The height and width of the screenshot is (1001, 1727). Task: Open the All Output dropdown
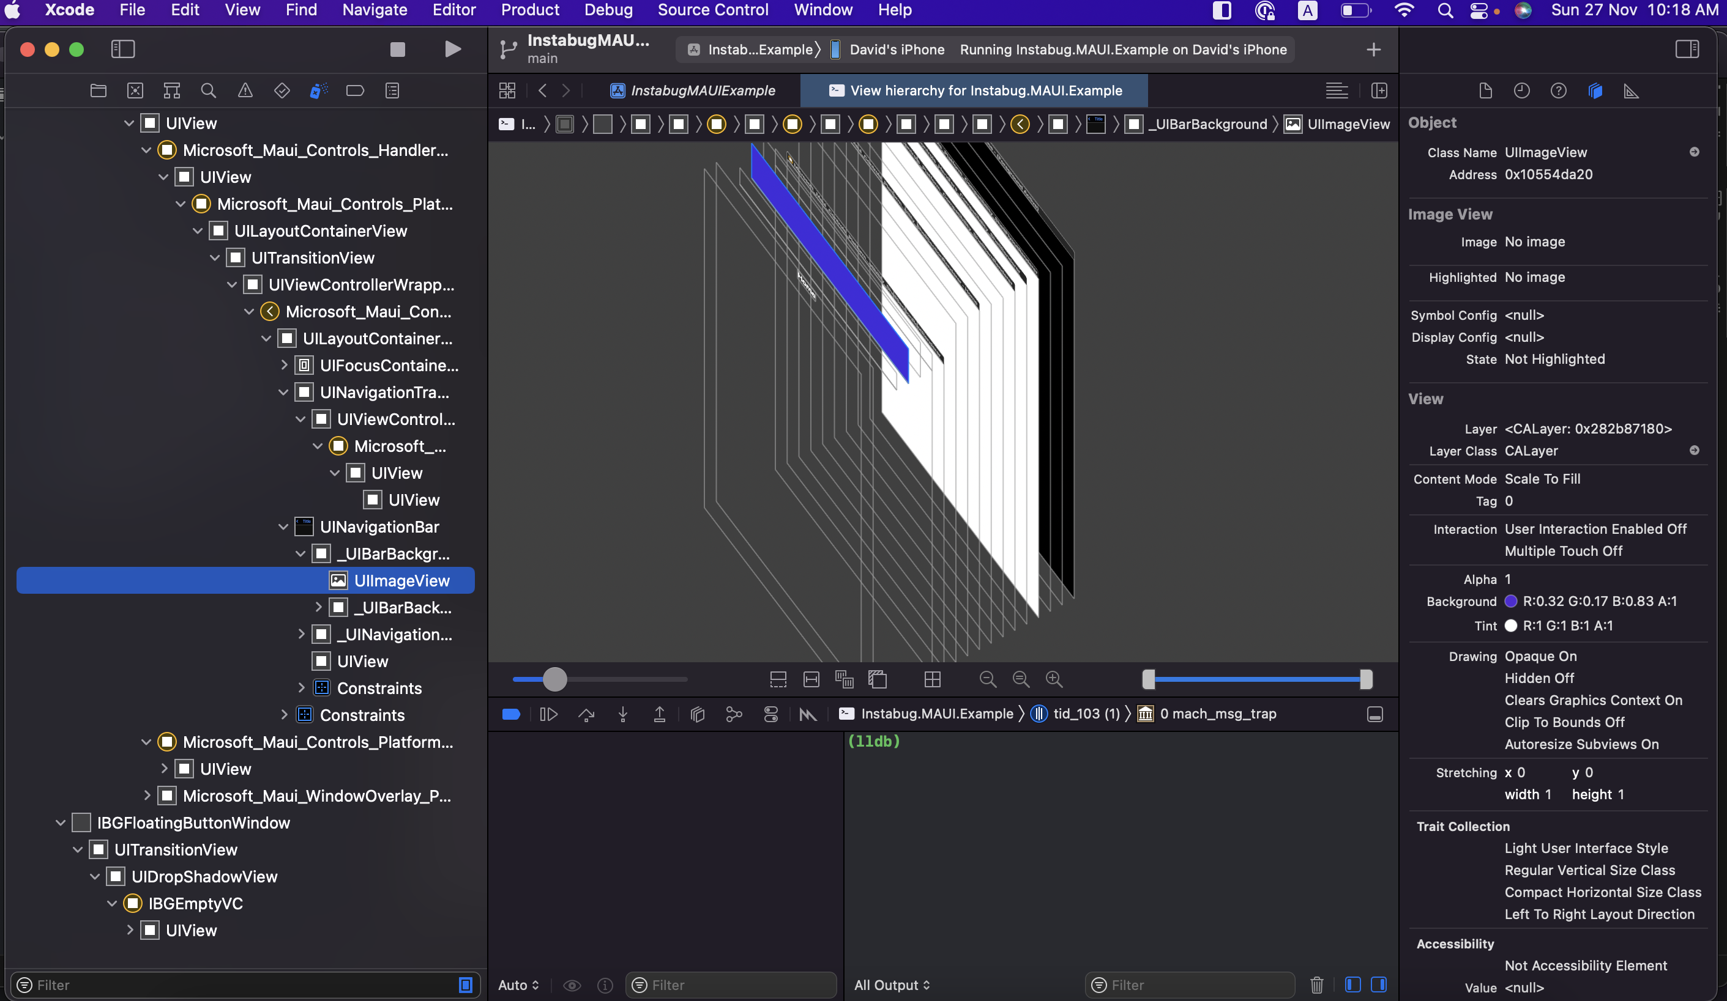(x=892, y=984)
